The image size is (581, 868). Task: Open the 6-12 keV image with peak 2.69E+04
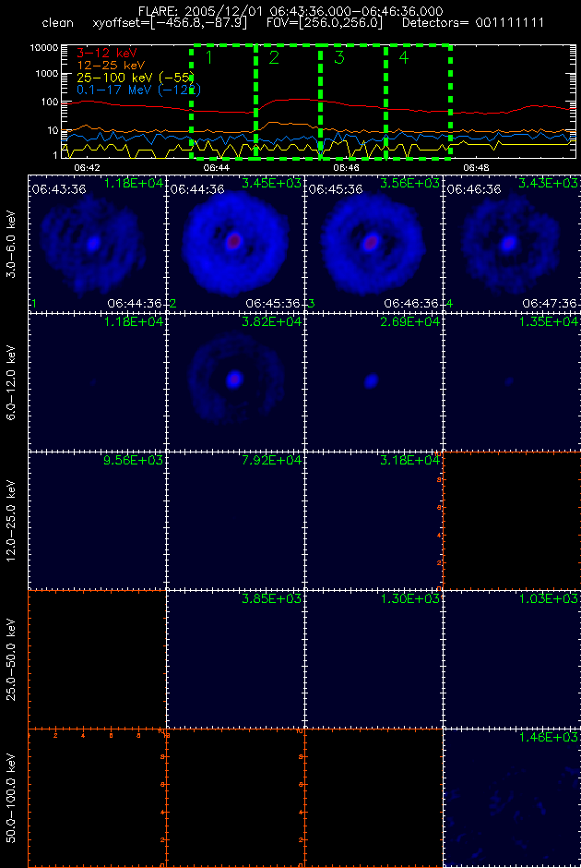(x=373, y=380)
